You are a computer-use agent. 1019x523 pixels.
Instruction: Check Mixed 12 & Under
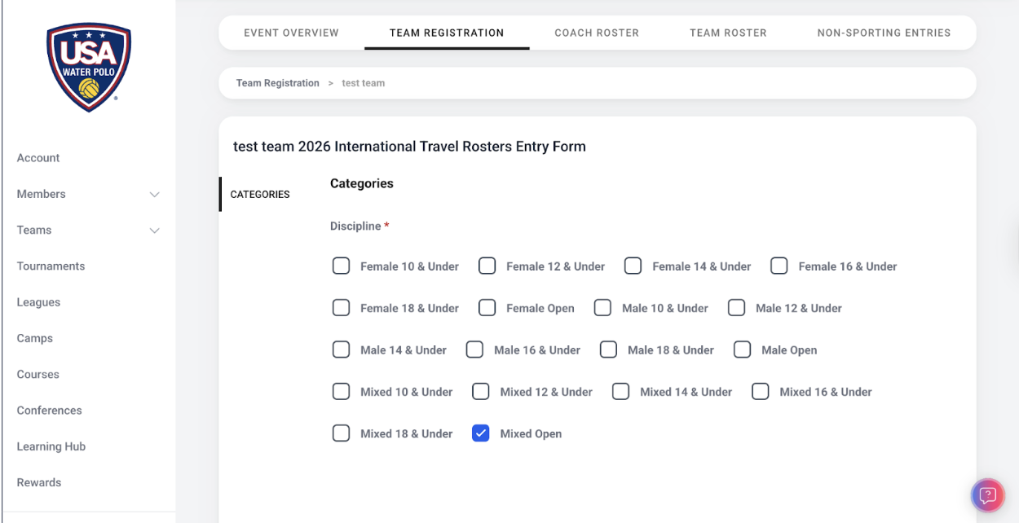tap(481, 391)
